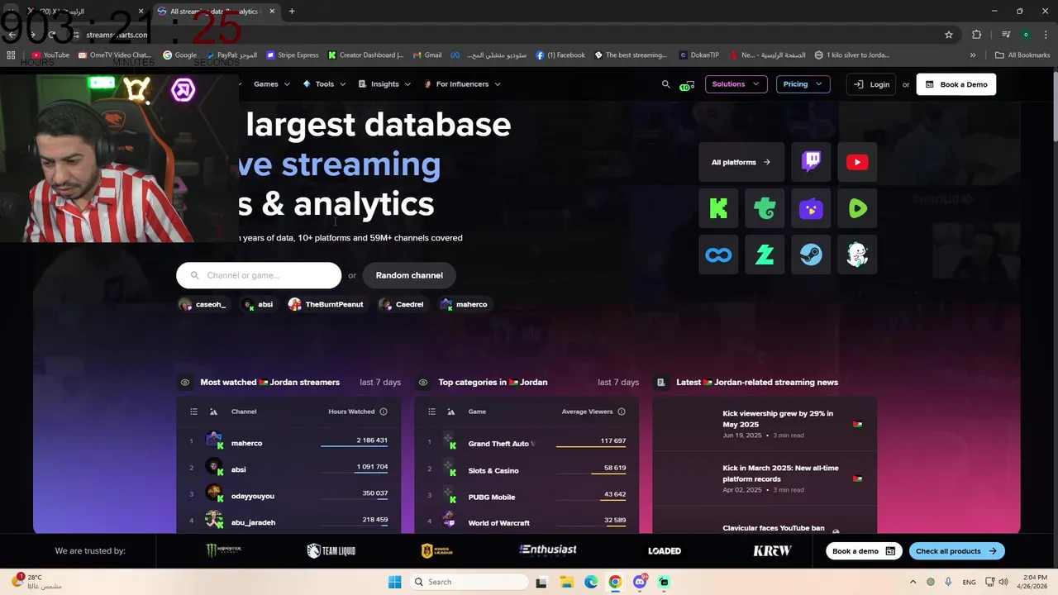Open the Steam platform tile
Screen dimensions: 1058x595
811,255
